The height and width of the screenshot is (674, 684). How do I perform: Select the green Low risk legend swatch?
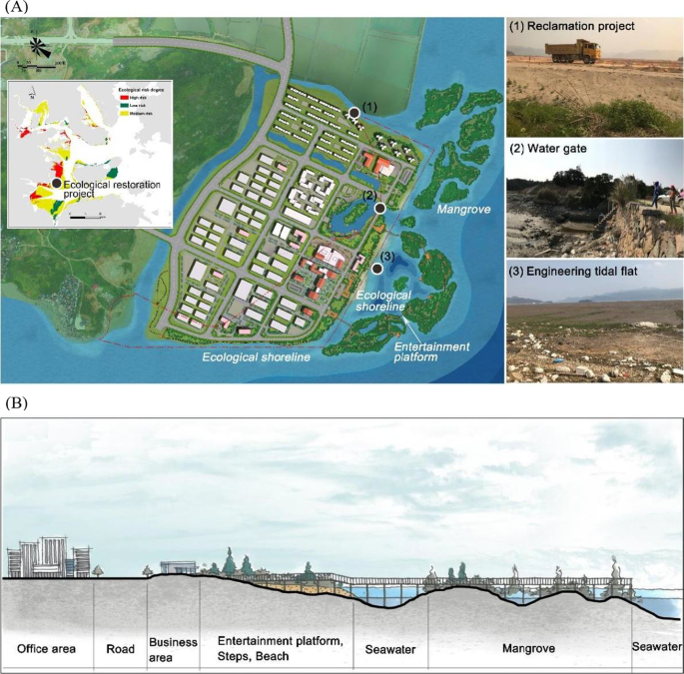pos(124,106)
